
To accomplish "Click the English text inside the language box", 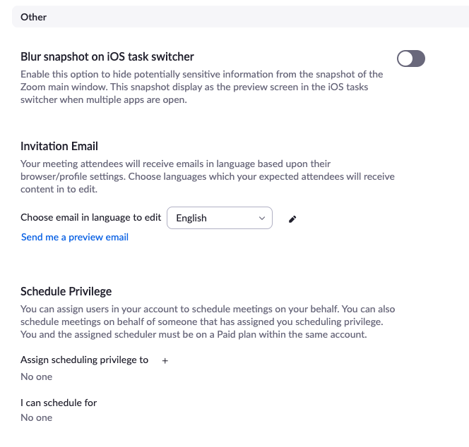I will coord(191,219).
